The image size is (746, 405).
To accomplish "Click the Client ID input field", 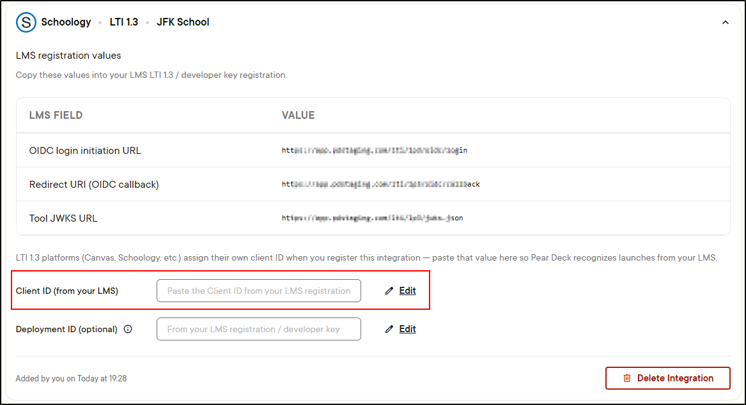I will [259, 291].
